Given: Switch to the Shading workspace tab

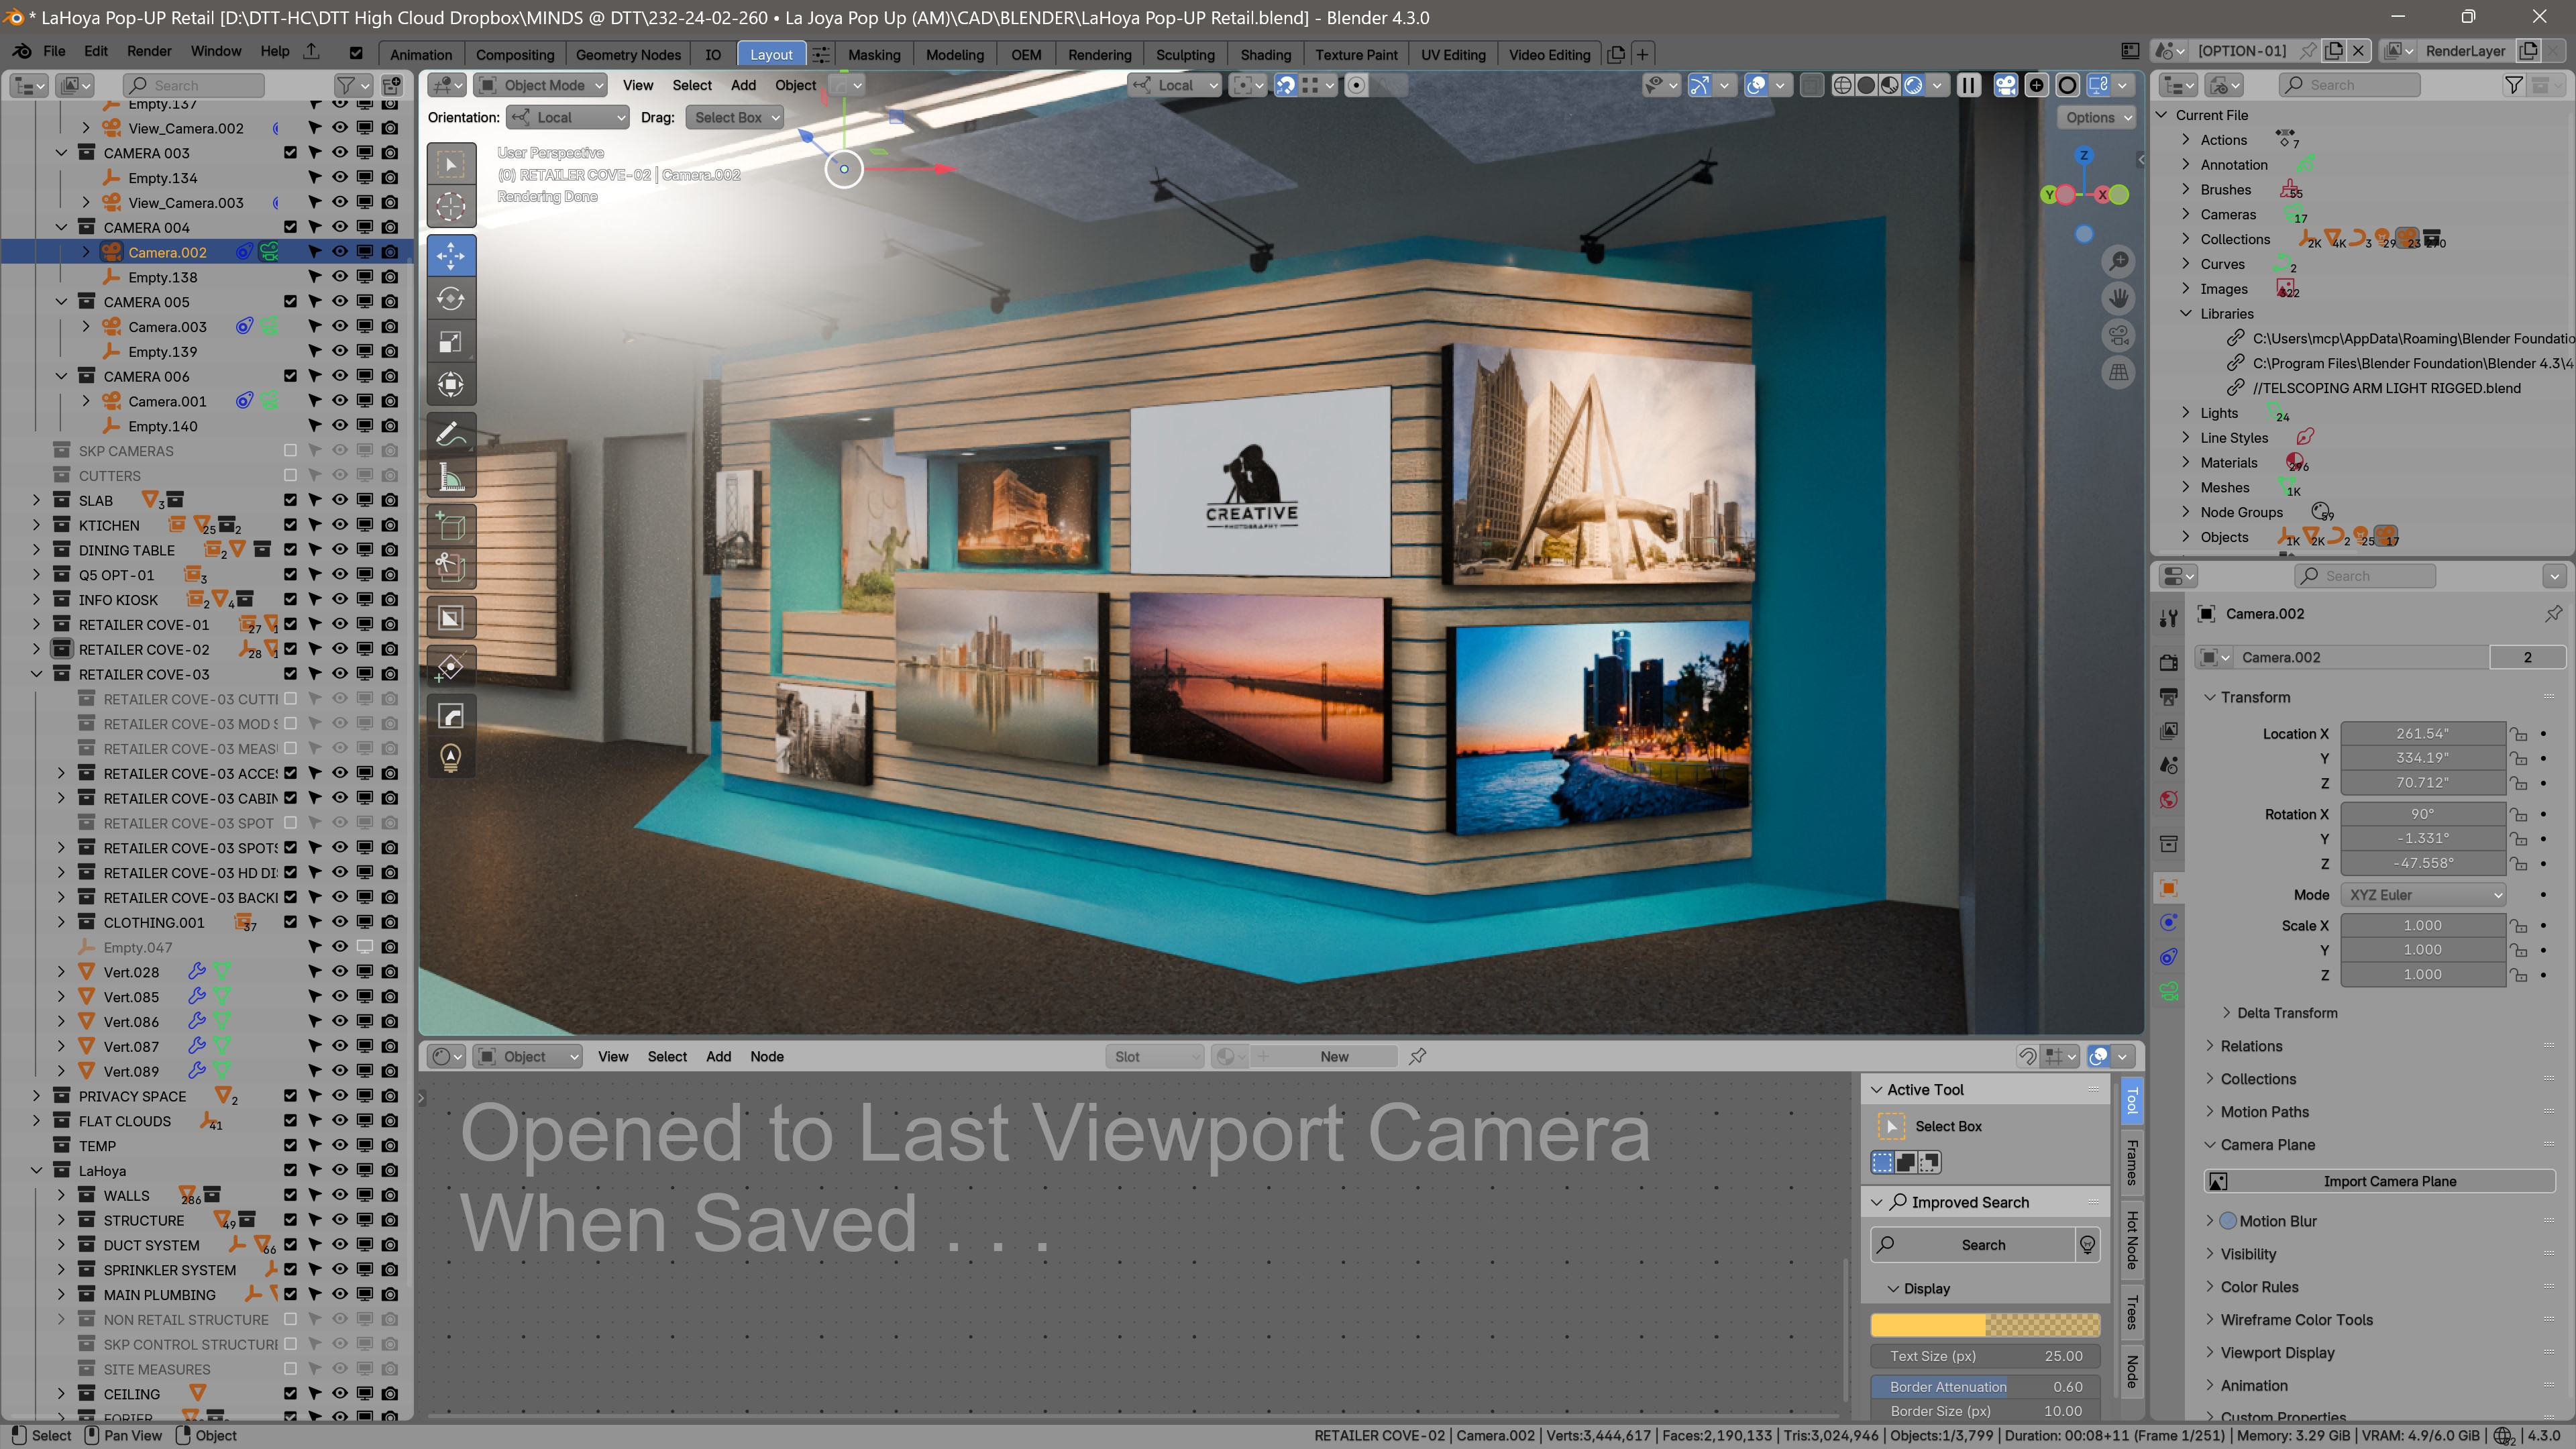Looking at the screenshot, I should [x=1265, y=54].
